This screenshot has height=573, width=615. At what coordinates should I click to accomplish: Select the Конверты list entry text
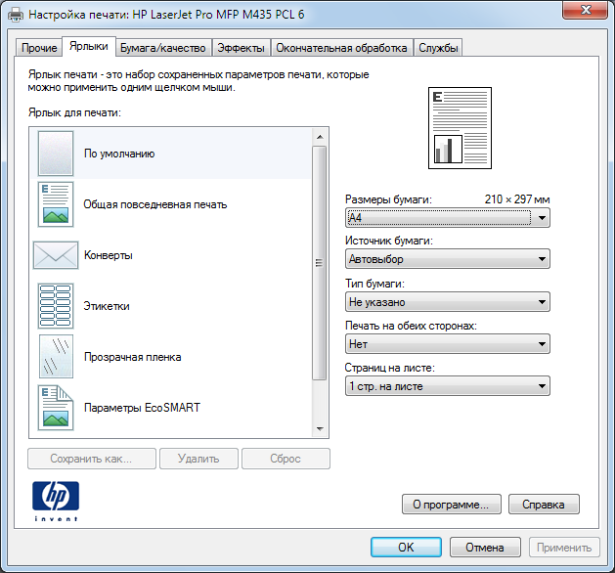point(109,255)
